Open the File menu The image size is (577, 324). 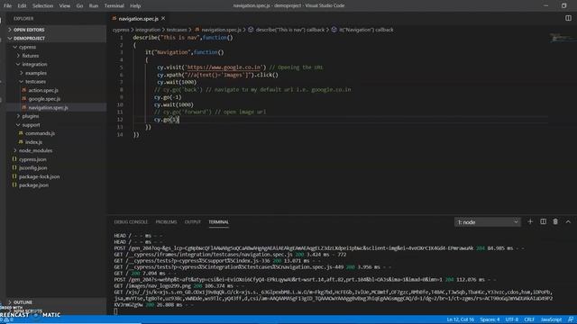(x=7, y=6)
